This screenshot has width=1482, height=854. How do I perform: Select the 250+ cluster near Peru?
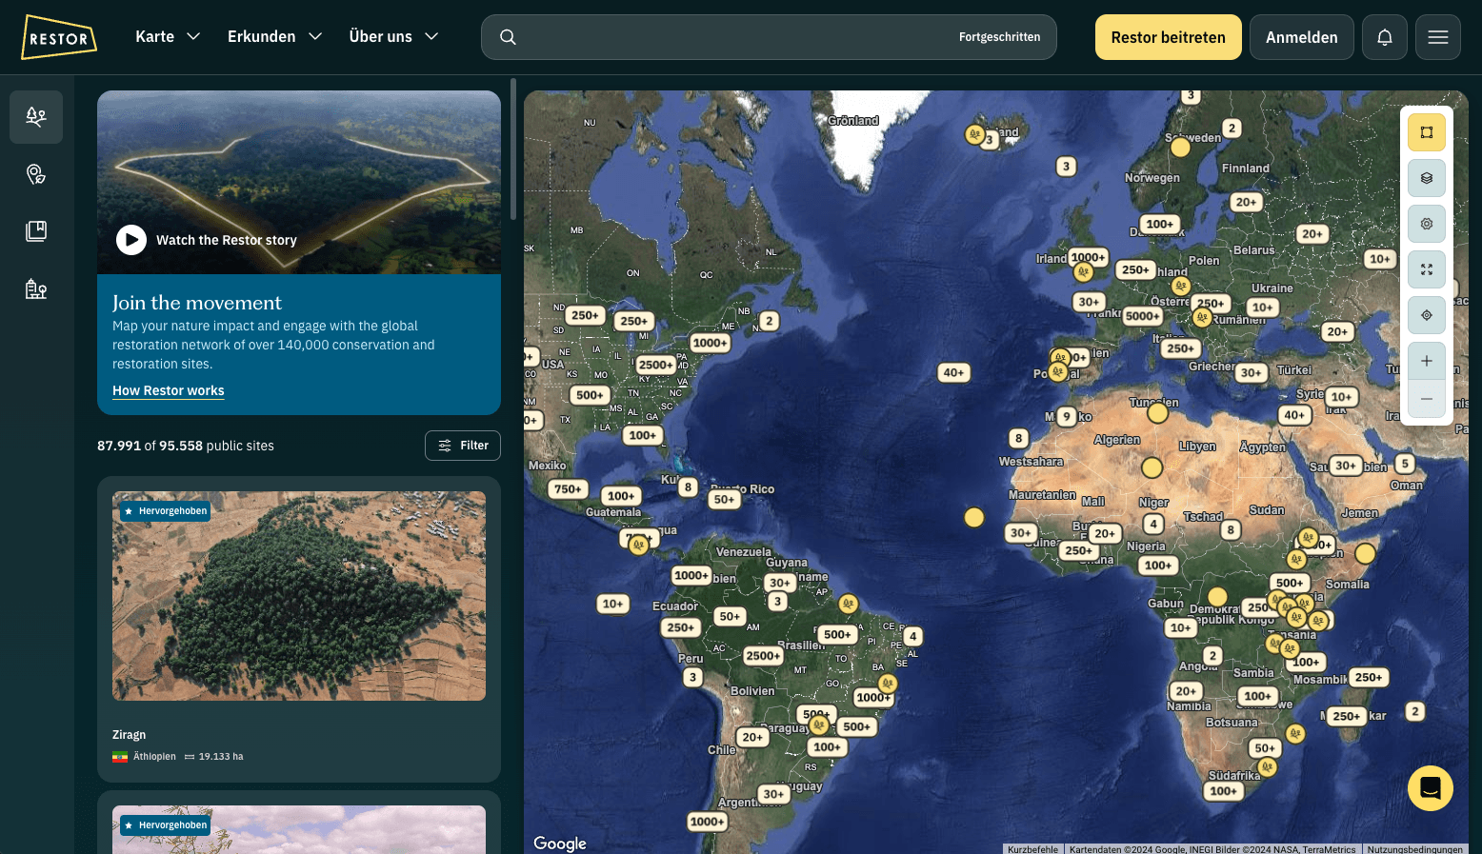click(680, 627)
